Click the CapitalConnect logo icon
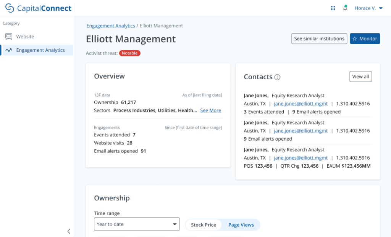This screenshot has height=237, width=391. point(10,8)
